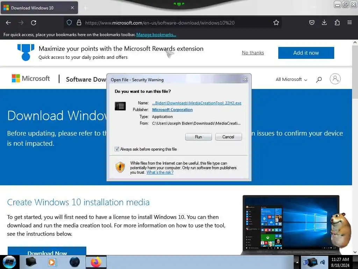Open the MediaCreationTool_22H2.exe file name link

[x=196, y=103]
